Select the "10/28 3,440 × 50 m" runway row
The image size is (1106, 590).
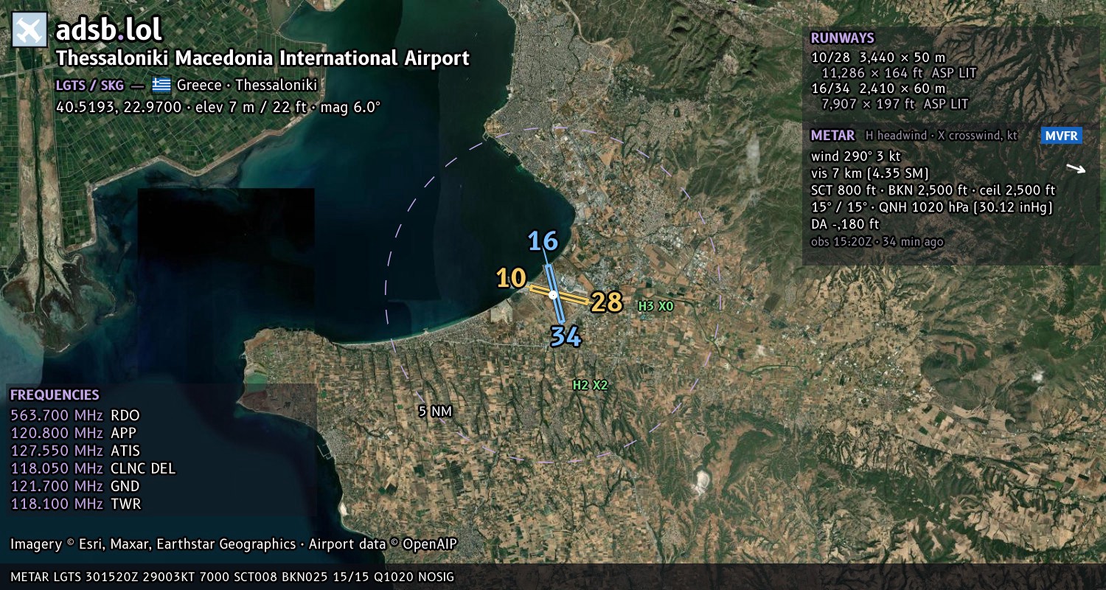tap(878, 58)
